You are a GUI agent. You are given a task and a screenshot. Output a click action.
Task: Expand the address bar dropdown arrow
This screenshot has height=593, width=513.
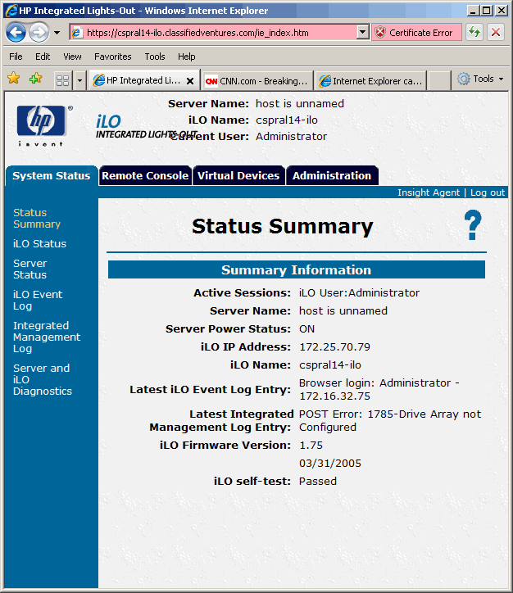coord(363,33)
